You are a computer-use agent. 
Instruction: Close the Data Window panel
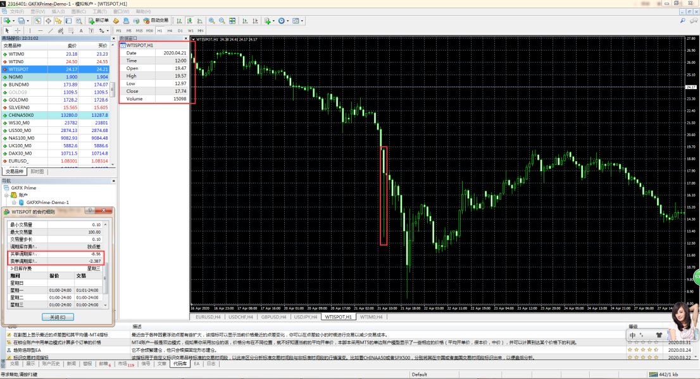[x=186, y=39]
